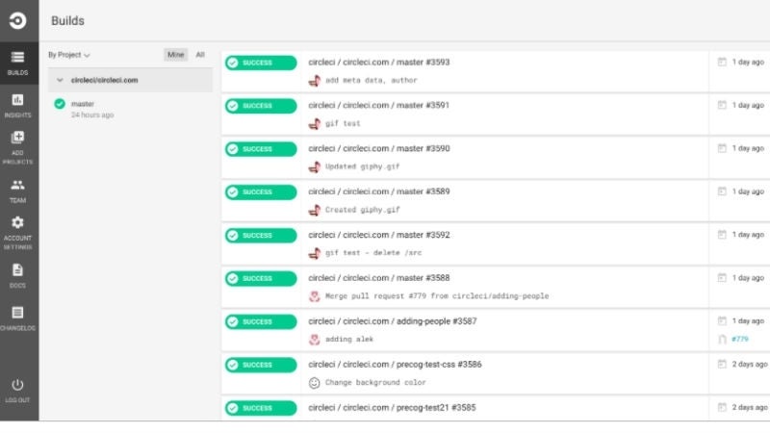Open build link master #3589

tap(378, 191)
